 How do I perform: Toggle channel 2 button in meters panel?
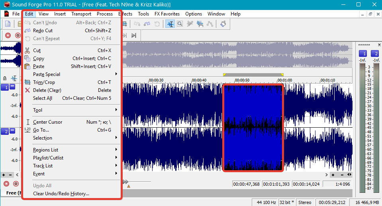(375, 54)
